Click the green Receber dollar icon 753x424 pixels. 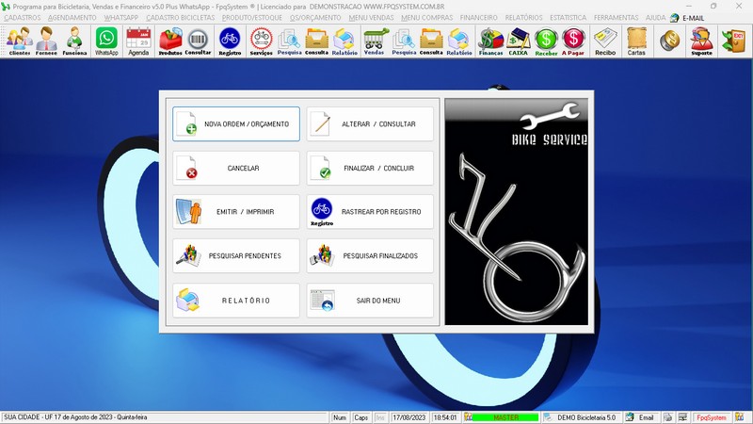(x=547, y=41)
